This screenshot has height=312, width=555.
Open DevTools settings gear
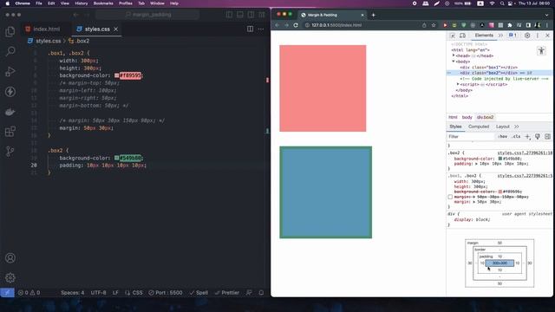(x=527, y=36)
